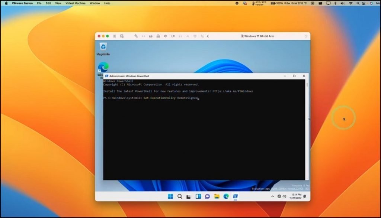Select the PowerShell icon in the taskbar
This screenshot has height=218, width=381.
[236, 196]
